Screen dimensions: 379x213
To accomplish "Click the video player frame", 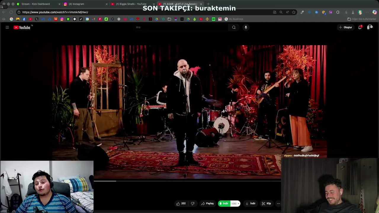I will 189,112.
